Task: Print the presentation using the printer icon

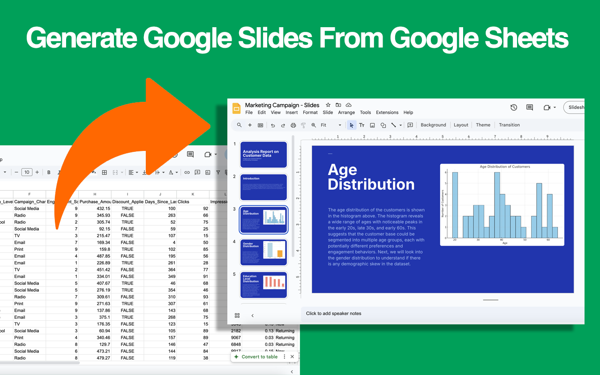Action: (x=293, y=125)
